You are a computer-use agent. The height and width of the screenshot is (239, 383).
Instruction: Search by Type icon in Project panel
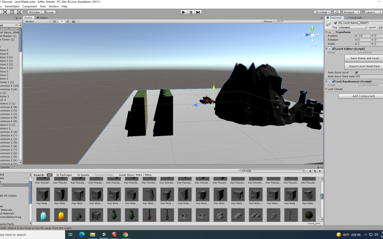click(x=310, y=171)
